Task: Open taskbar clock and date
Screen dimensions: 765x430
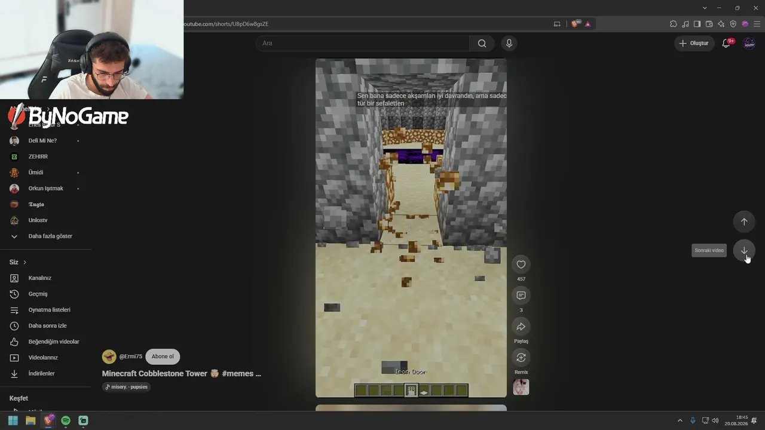Action: tap(736, 420)
